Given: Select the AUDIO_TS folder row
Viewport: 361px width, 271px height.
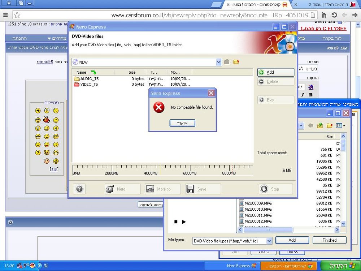Looking at the screenshot, I should pos(132,79).
